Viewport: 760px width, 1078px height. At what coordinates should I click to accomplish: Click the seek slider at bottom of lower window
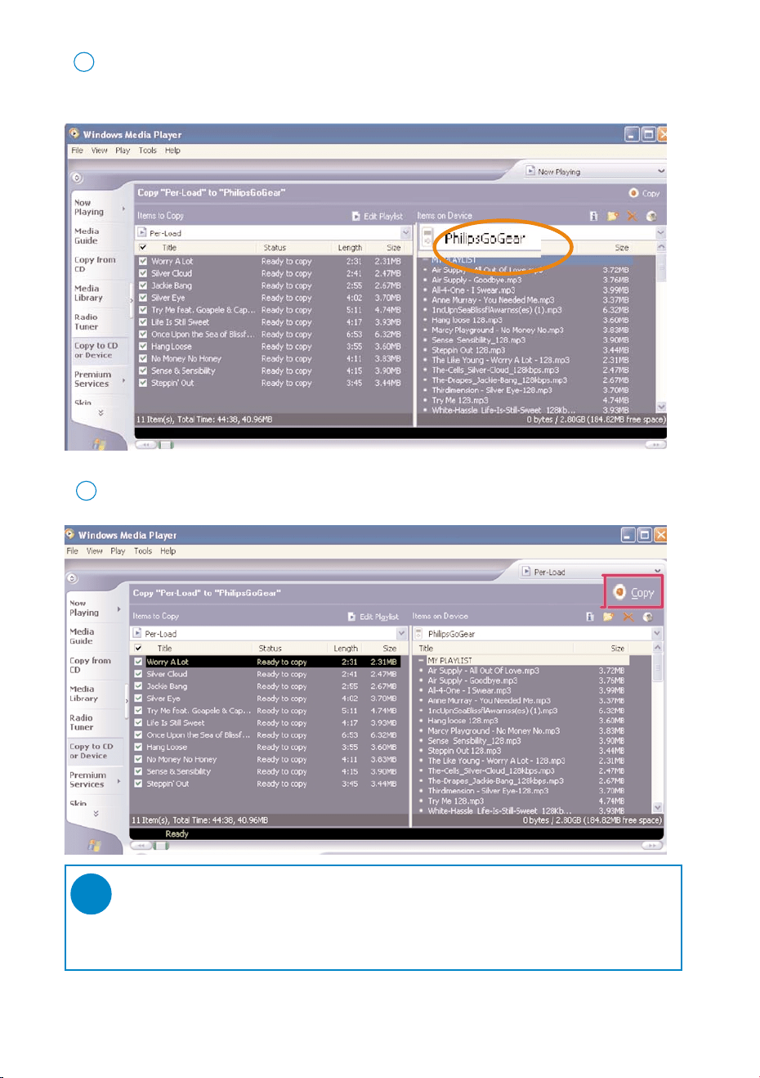(163, 846)
